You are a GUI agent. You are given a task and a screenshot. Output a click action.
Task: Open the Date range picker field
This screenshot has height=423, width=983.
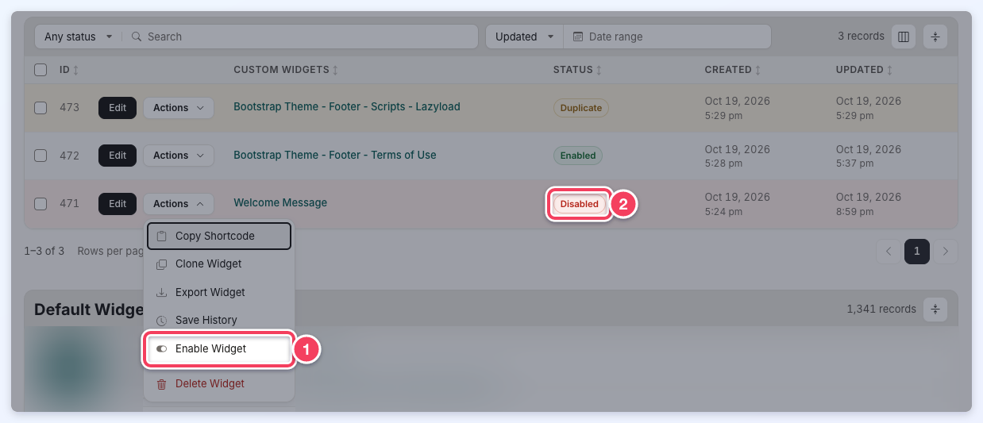(x=667, y=37)
